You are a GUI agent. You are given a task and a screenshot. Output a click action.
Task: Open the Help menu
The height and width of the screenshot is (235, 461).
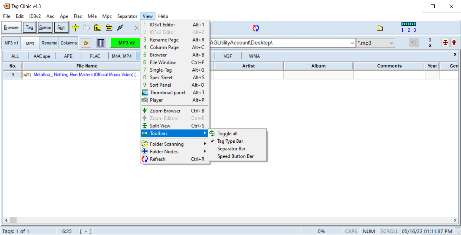[x=163, y=16]
